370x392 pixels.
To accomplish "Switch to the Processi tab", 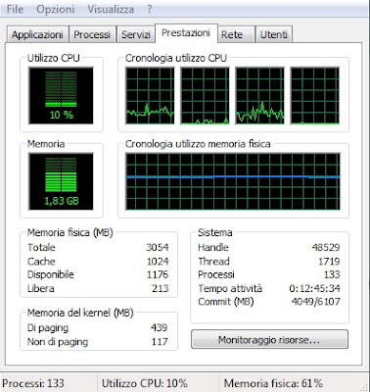I will 92,34.
